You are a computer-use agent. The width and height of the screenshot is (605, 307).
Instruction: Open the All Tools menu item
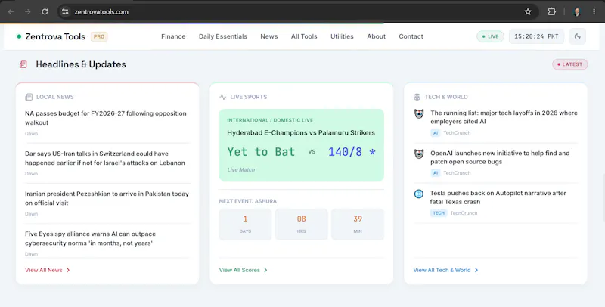304,36
